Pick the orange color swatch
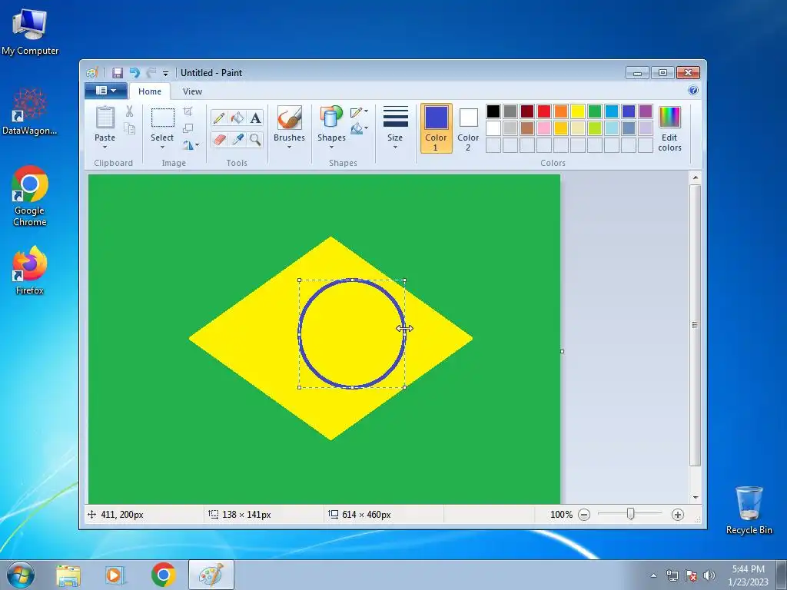 tap(561, 111)
